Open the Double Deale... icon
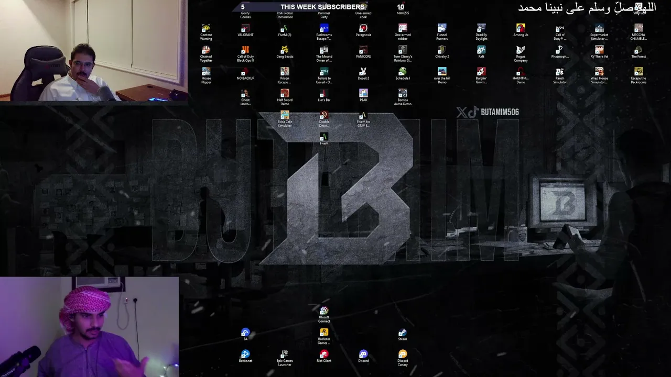This screenshot has height=377, width=671. (324, 119)
